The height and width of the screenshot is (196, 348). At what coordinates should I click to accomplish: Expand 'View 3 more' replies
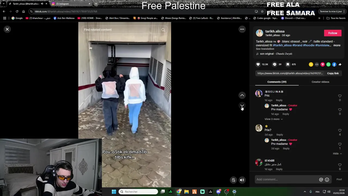pyautogui.click(x=274, y=119)
